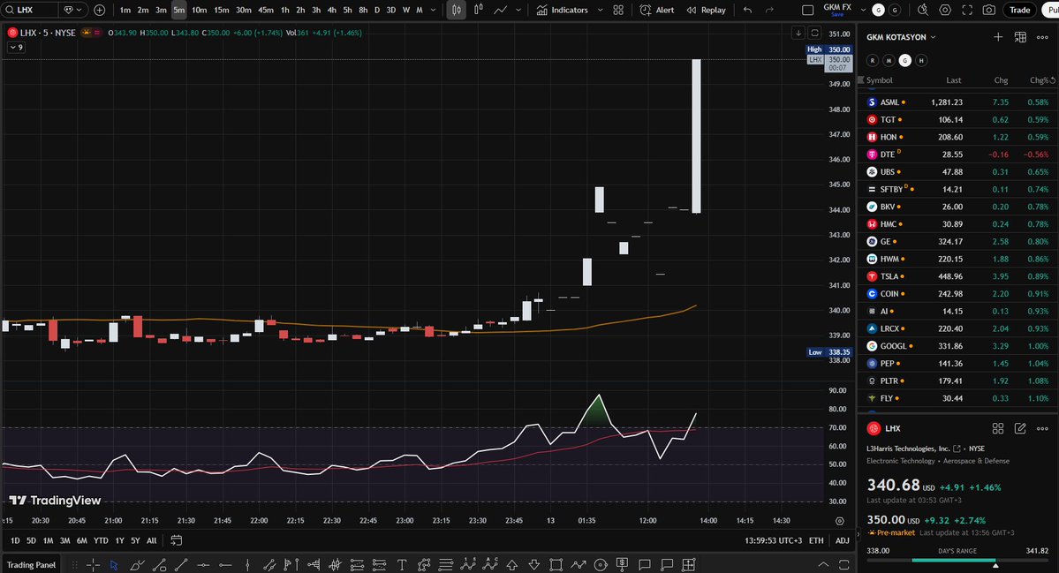
Task: Open LHX details grid icon in info panel
Action: click(997, 428)
